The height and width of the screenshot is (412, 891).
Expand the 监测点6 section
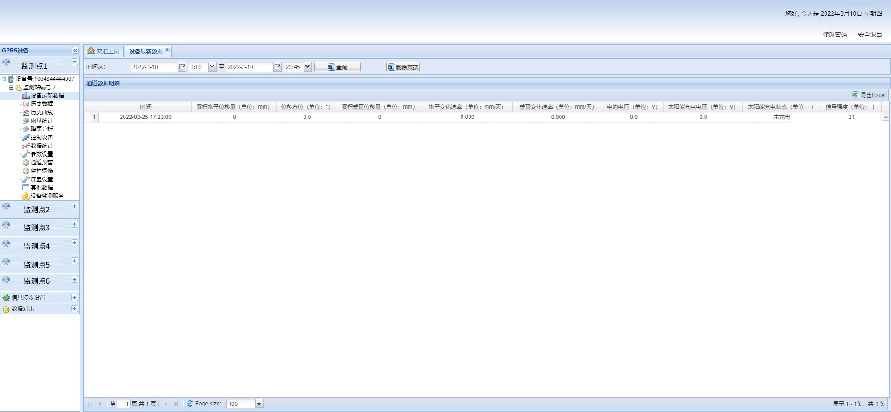(74, 279)
